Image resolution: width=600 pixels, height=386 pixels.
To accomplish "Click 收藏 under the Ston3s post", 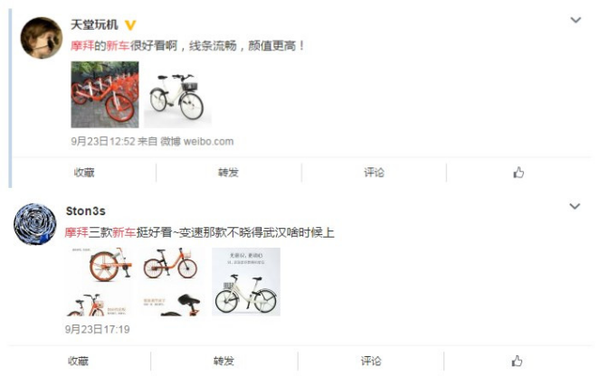I will point(78,362).
